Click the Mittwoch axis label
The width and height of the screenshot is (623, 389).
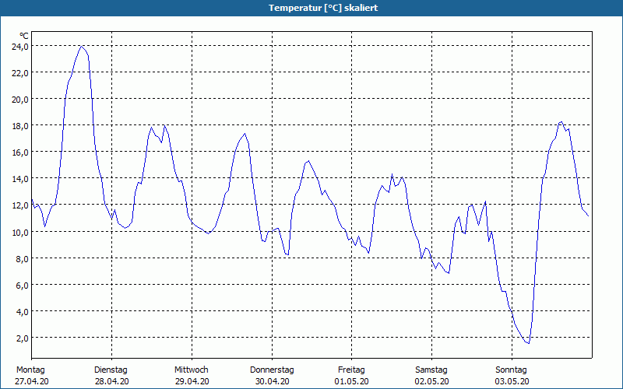(x=192, y=370)
